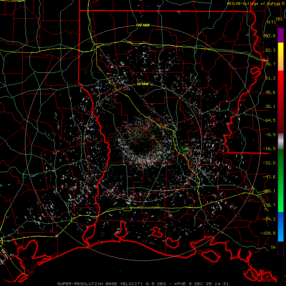Click the 76.7 velocity scale value

(x=270, y=64)
